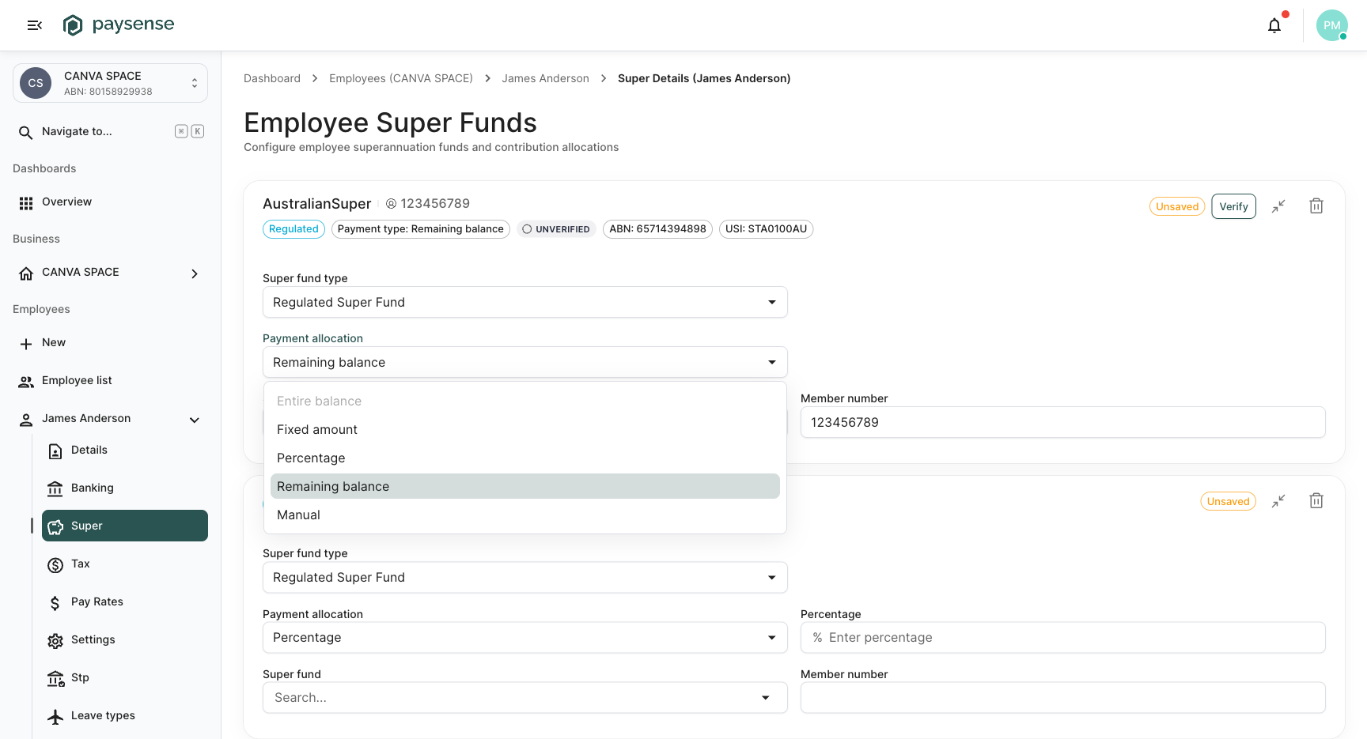Viewport: 1367px width, 739px height.
Task: Click the Verify button
Action: click(1233, 206)
